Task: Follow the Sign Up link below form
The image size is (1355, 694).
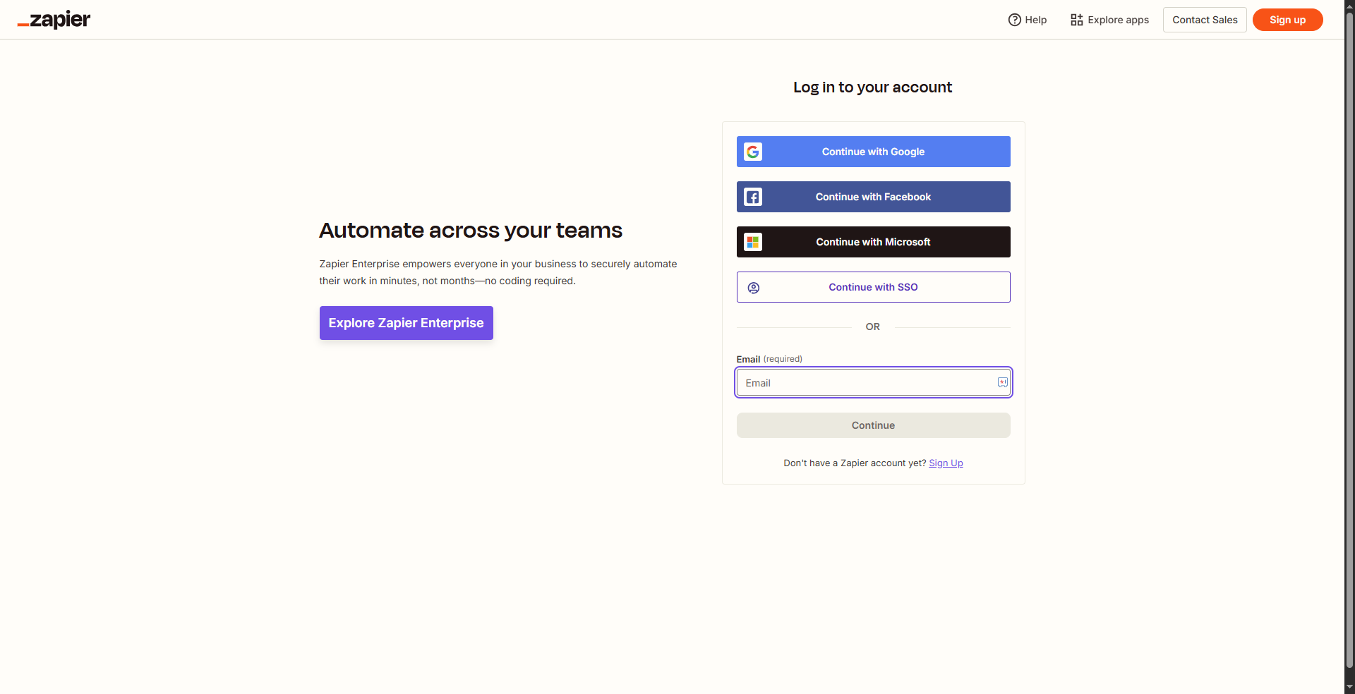Action: [x=946, y=463]
